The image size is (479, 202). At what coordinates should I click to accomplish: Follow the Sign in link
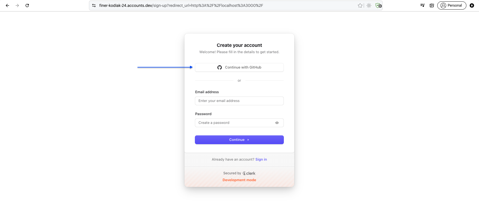[x=261, y=160]
